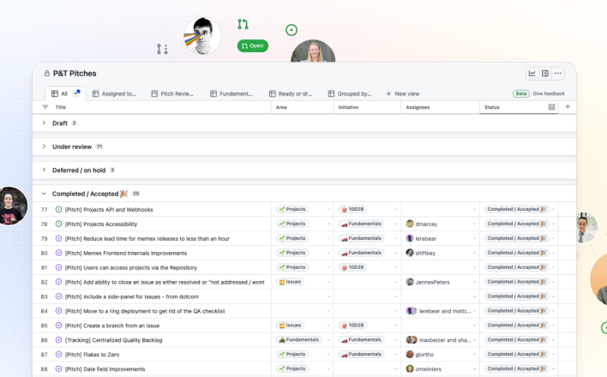Click issue status icon on row 77
The width and height of the screenshot is (607, 377).
point(58,209)
